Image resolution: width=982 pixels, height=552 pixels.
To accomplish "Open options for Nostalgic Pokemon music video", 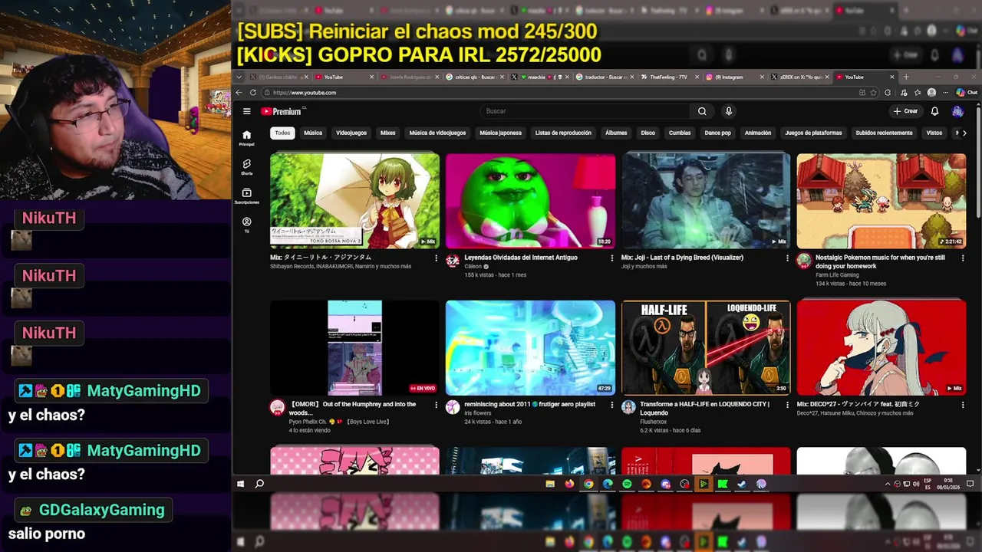I will point(963,258).
